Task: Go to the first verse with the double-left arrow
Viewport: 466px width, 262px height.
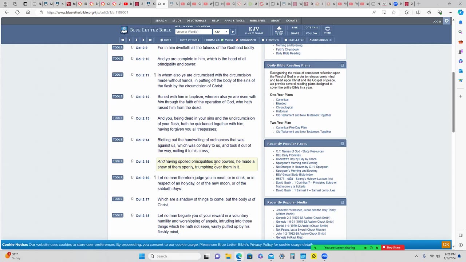Action: pyautogui.click(x=122, y=40)
